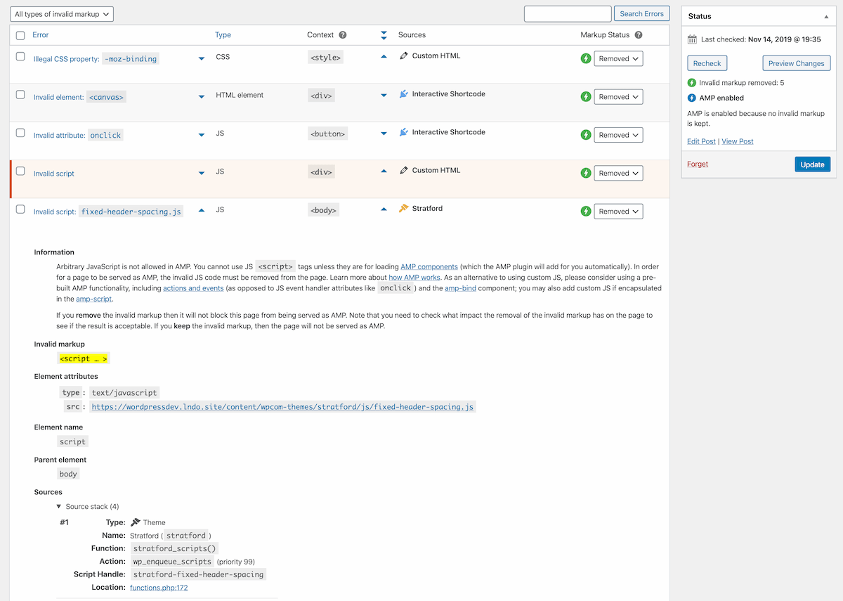This screenshot has width=843, height=601.
Task: Click the expand-all sources double-arrow icon
Action: 384,35
